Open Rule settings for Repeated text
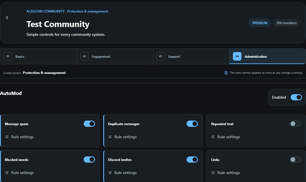306x182 pixels. pyautogui.click(x=226, y=137)
